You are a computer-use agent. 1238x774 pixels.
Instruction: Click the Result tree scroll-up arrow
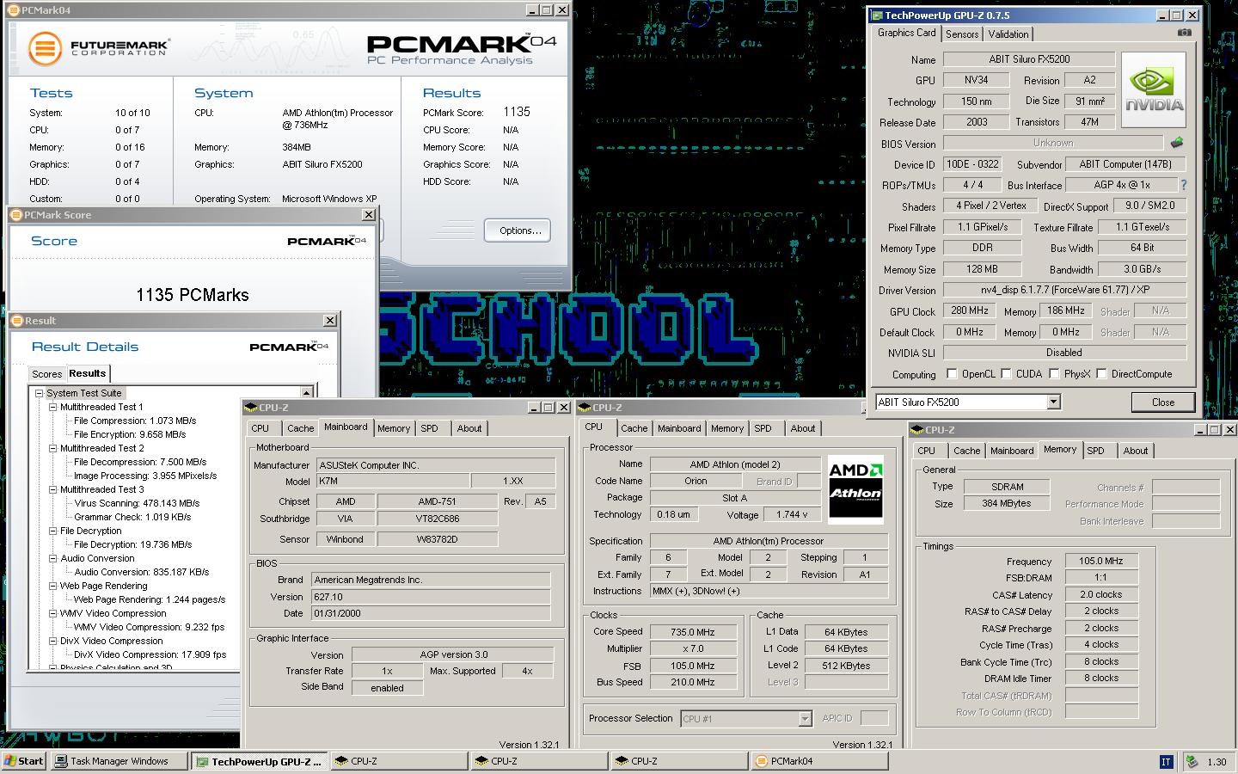pyautogui.click(x=306, y=393)
